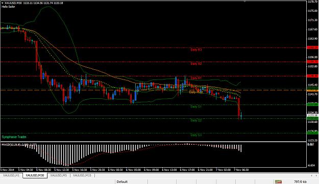Click the 6 Nov 13:00 time label
The height and width of the screenshot is (184, 319).
[169, 170]
